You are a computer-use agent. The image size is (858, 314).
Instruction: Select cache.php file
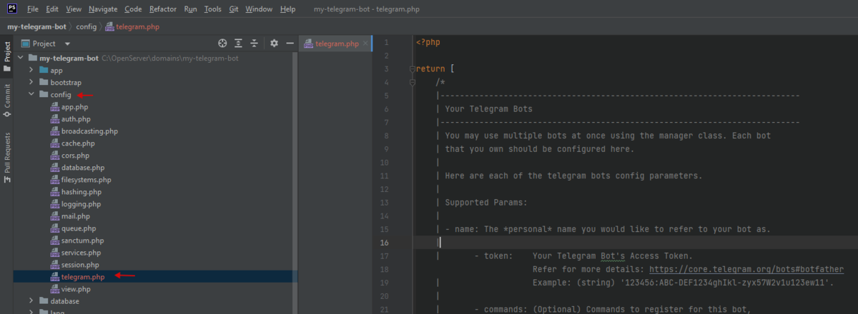78,143
